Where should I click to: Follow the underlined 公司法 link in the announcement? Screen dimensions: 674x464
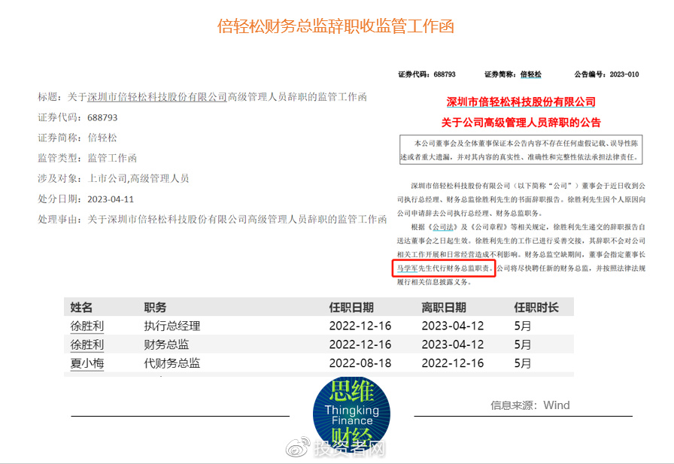443,227
